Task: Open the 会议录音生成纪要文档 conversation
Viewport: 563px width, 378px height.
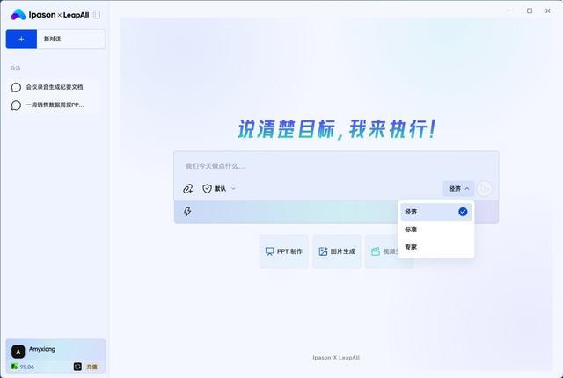Action: point(53,87)
